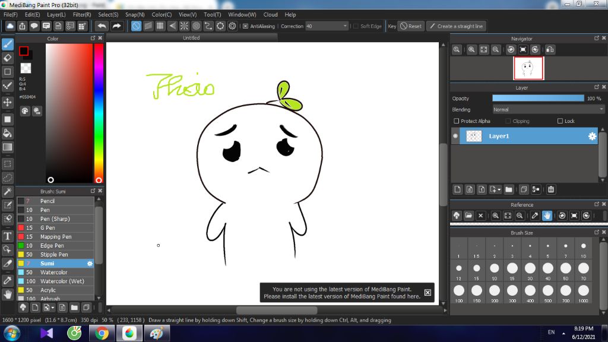Turn off snap in the toolbar
The height and width of the screenshot is (342, 608).
136,26
